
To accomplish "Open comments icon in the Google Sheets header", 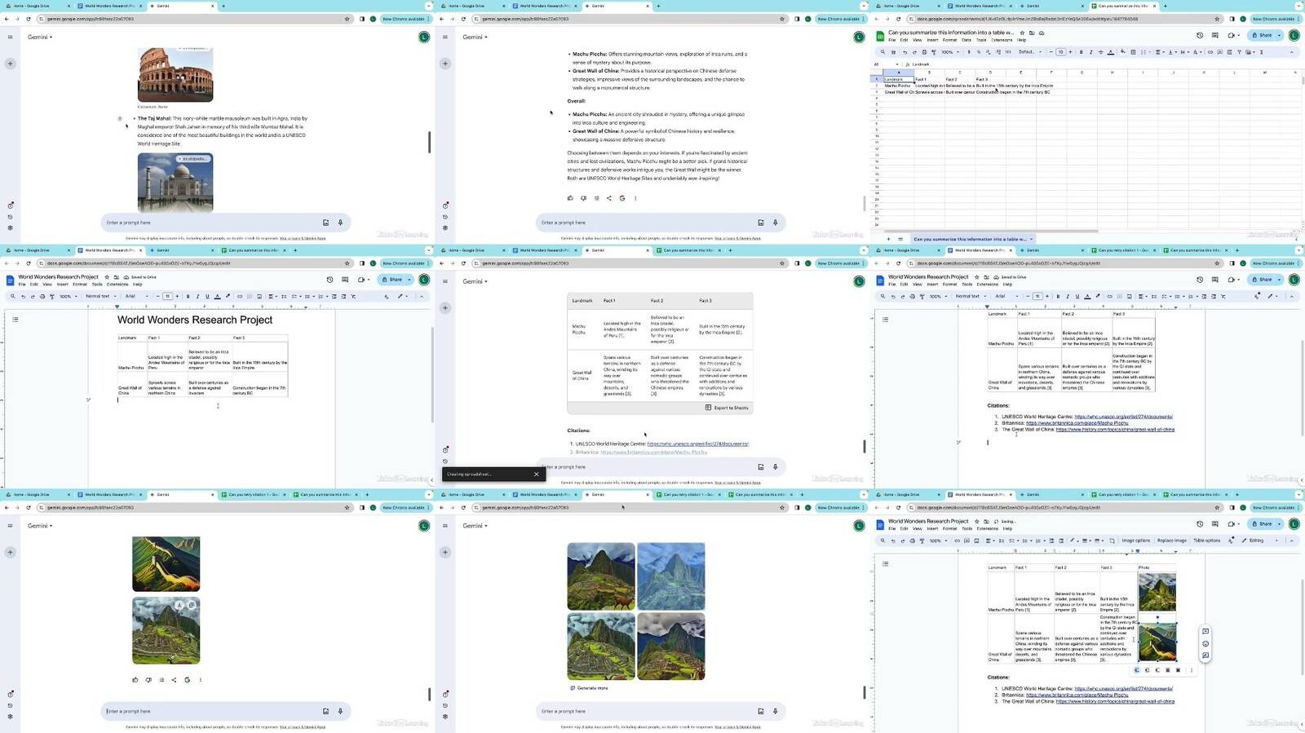I will point(1215,35).
